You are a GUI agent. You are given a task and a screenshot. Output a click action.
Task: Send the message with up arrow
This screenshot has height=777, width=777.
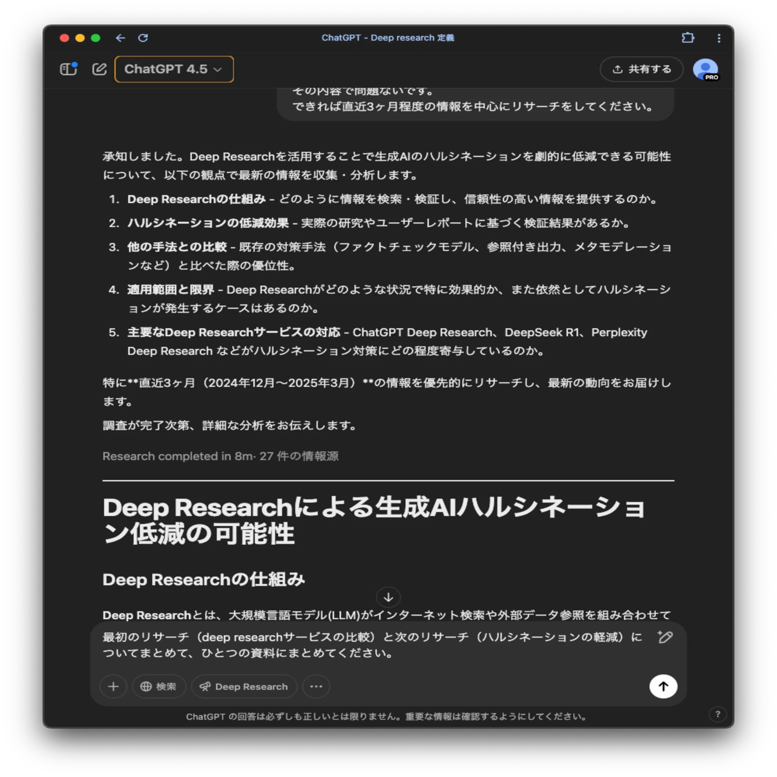(x=663, y=686)
